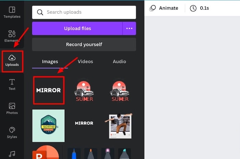Switch to the Audio tab

[x=119, y=62]
